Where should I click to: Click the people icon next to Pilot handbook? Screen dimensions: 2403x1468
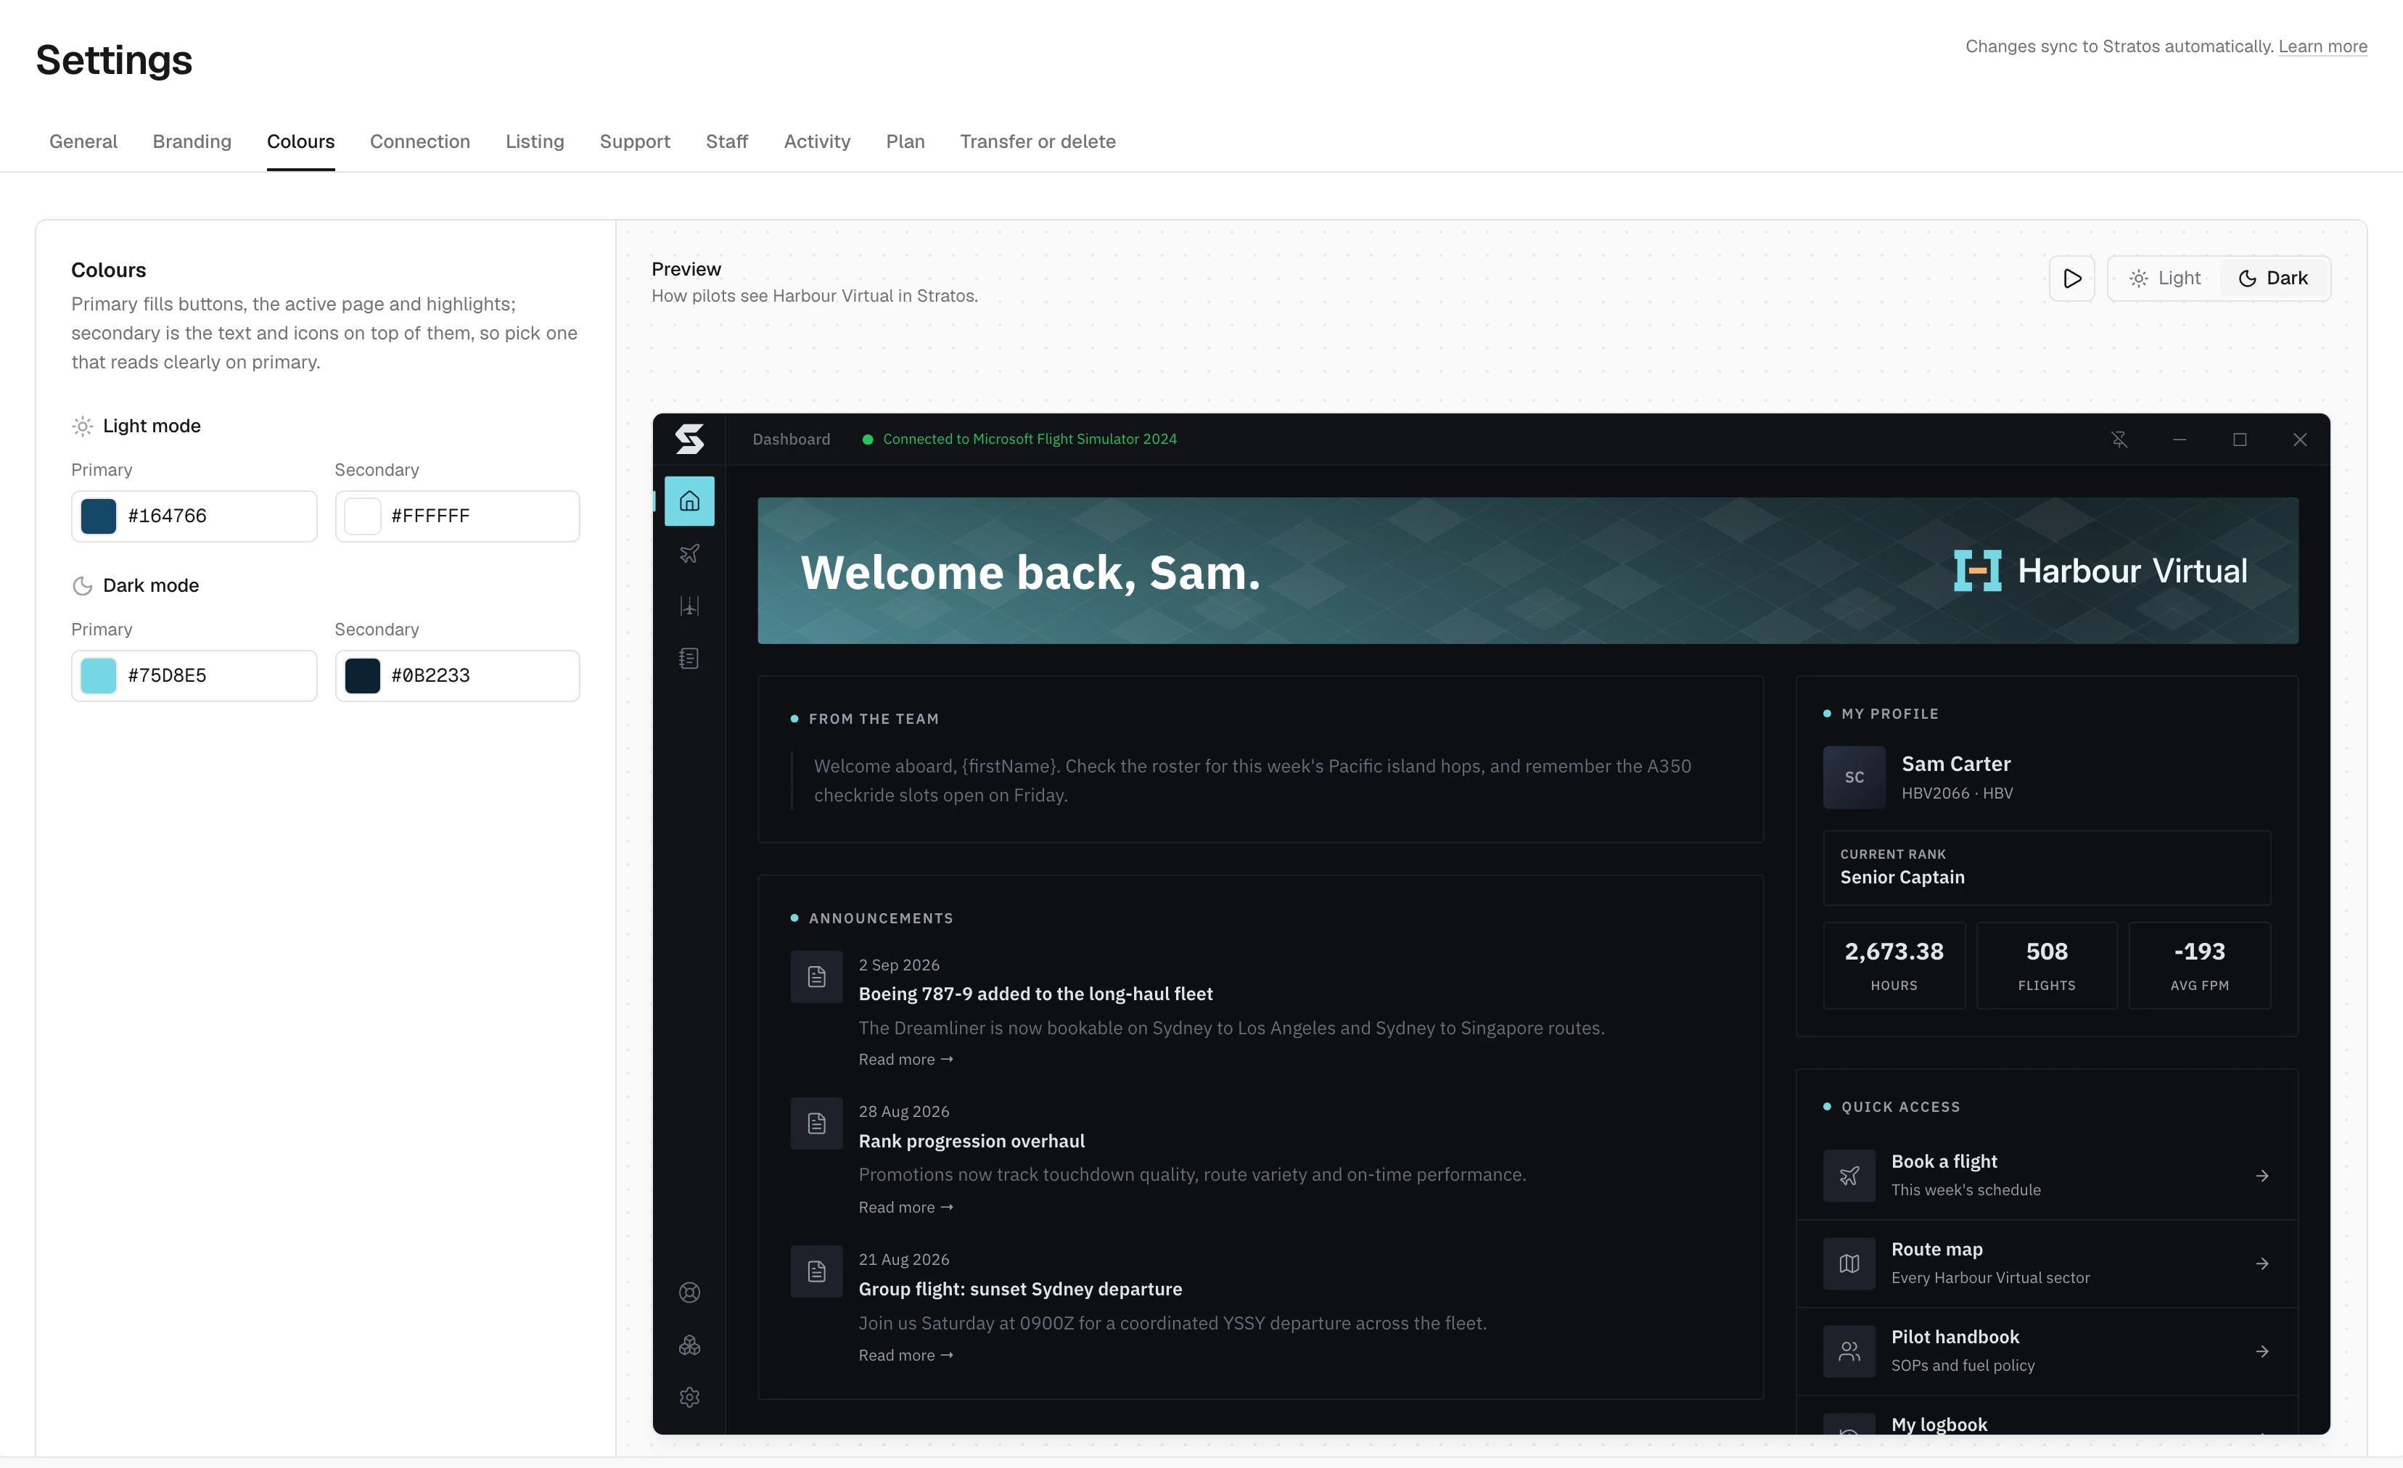pyautogui.click(x=1849, y=1351)
